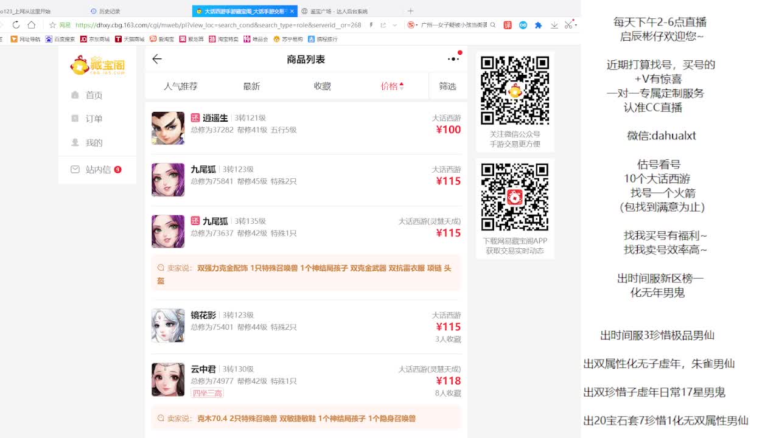Open 订单 in the sidebar
Screen dimensions: 779x438
tap(87, 119)
